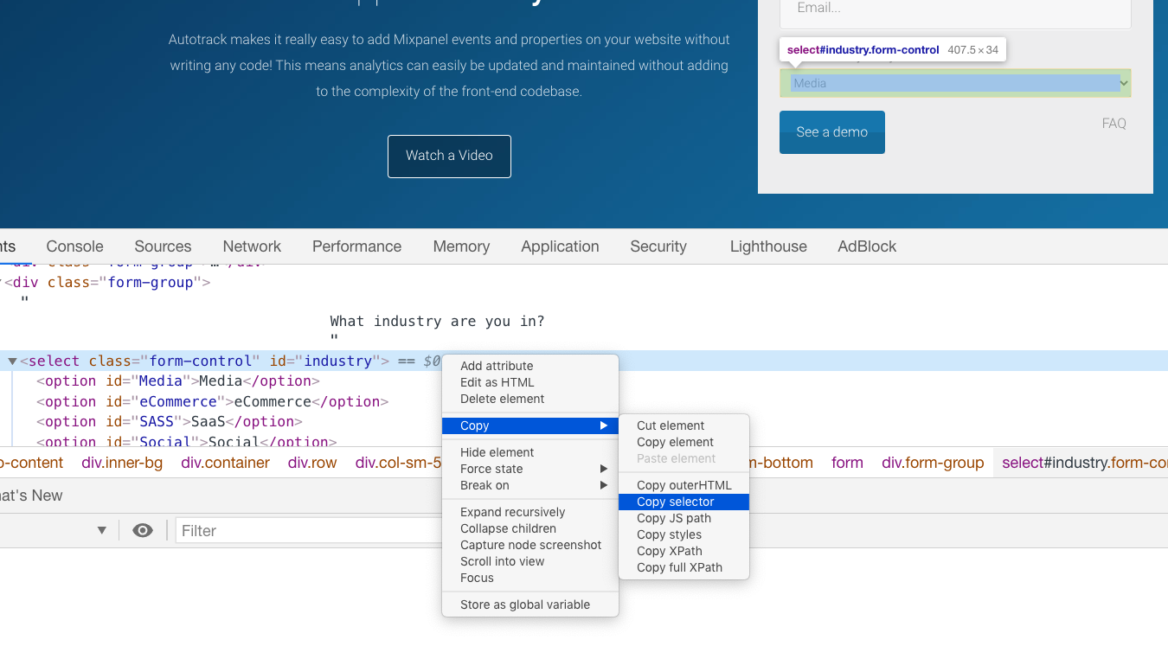
Task: Select div.container in breadcrumb bar
Action: point(225,463)
